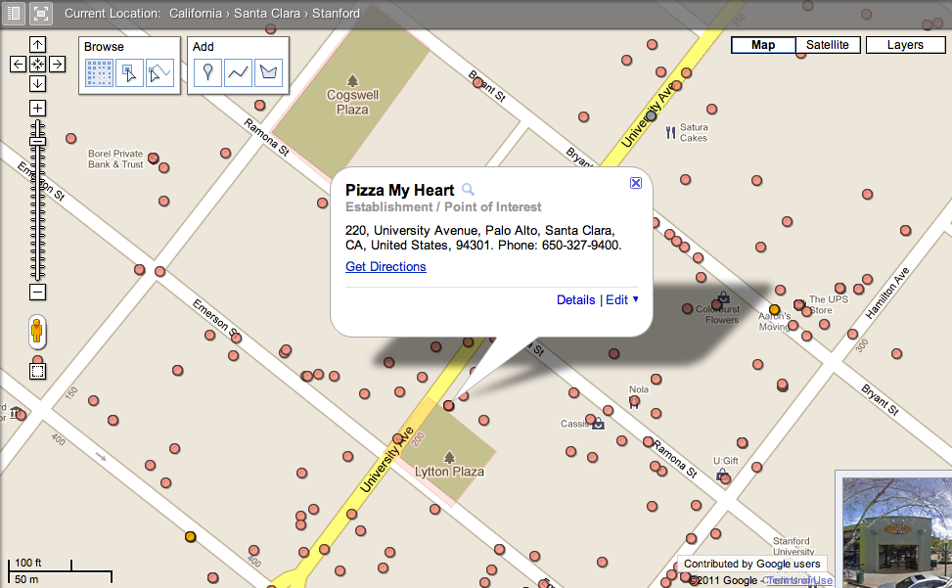Screen dimensions: 952x588
Task: Click the Edit link in info bubble
Action: point(616,299)
